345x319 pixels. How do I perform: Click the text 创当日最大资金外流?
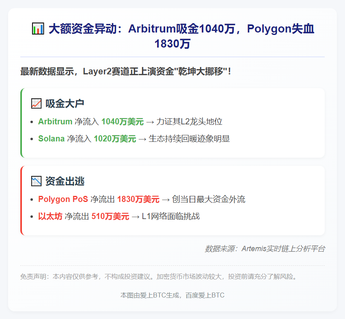(208, 199)
